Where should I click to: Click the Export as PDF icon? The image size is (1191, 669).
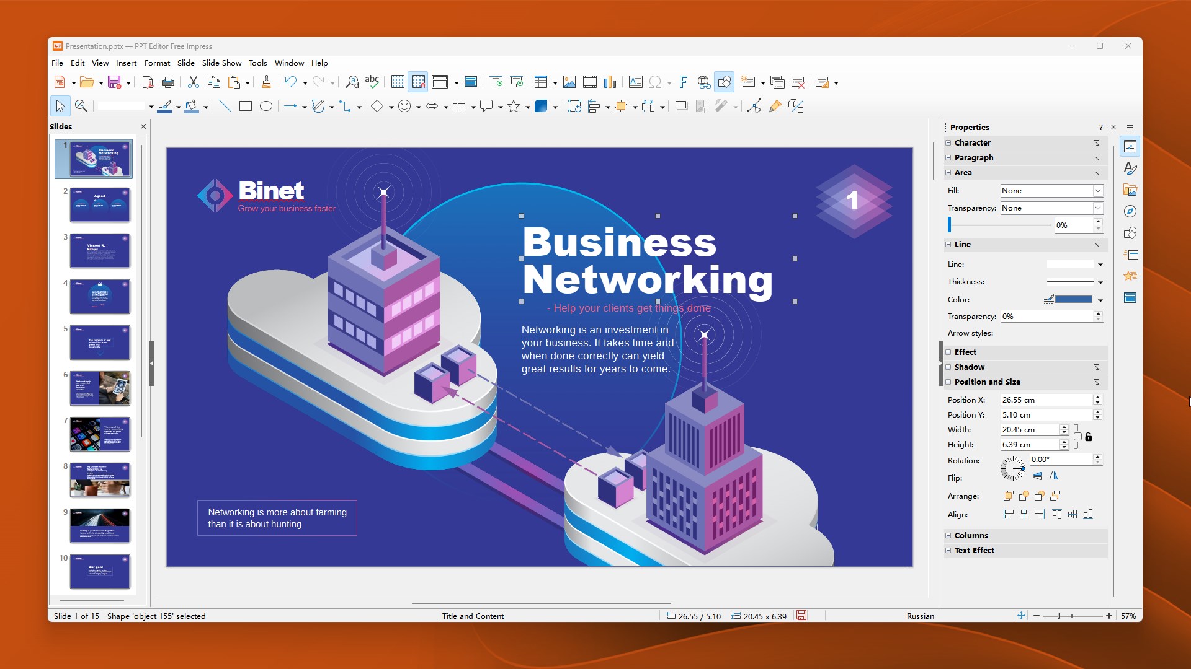148,82
